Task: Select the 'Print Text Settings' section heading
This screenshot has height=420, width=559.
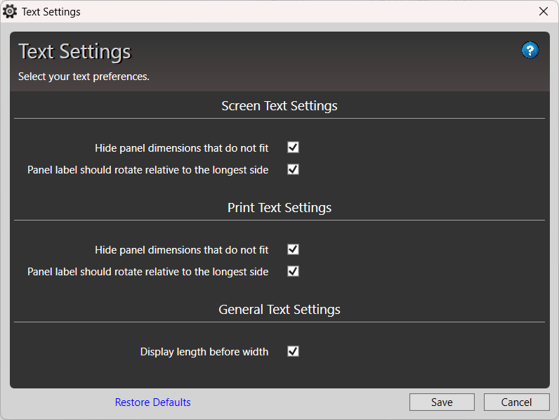Action: click(x=279, y=208)
